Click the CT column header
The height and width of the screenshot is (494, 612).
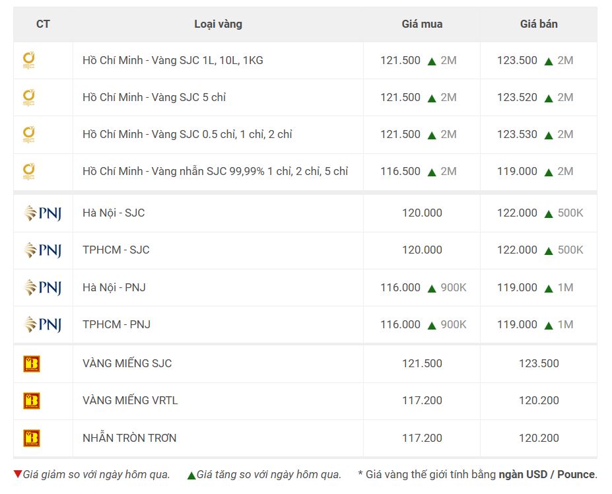(x=43, y=24)
